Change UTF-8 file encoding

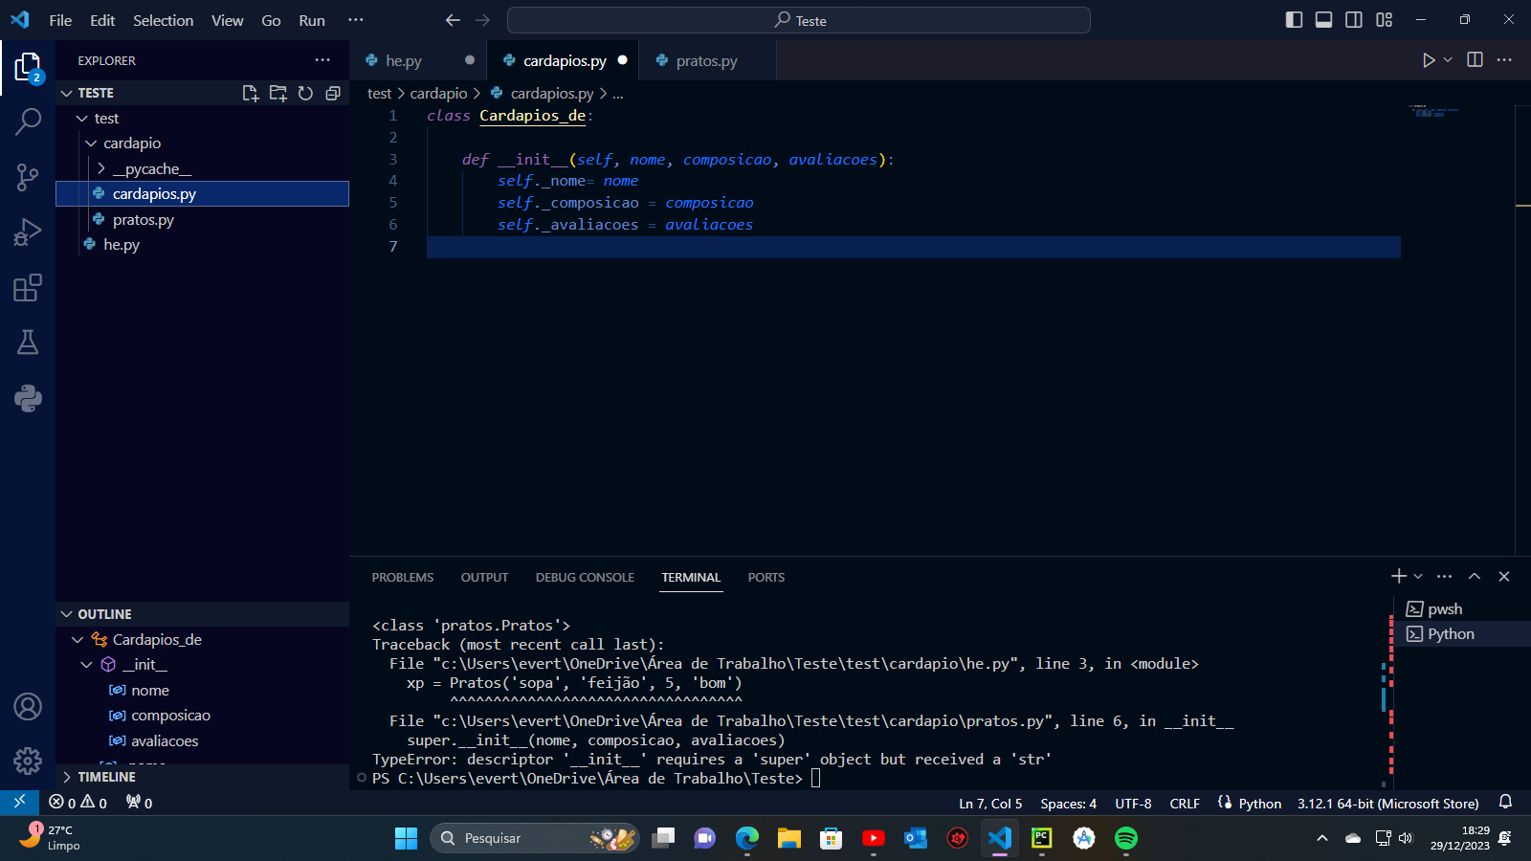[1133, 804]
